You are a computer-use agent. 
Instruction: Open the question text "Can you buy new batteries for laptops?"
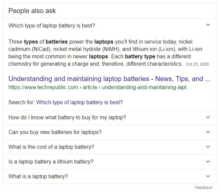tap(55, 132)
